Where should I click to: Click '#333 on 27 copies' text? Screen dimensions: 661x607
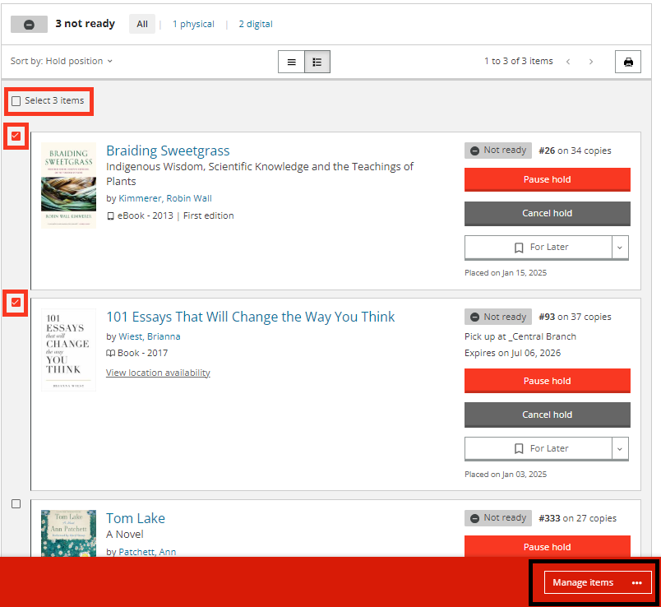(x=577, y=518)
